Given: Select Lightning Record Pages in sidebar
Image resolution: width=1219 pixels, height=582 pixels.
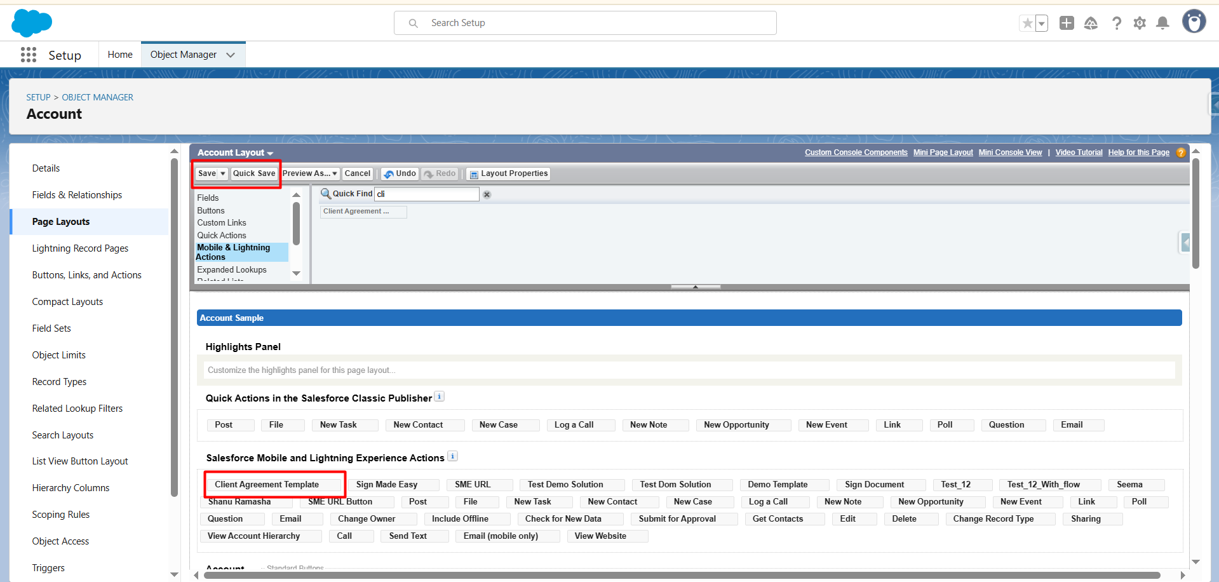Looking at the screenshot, I should click(80, 248).
